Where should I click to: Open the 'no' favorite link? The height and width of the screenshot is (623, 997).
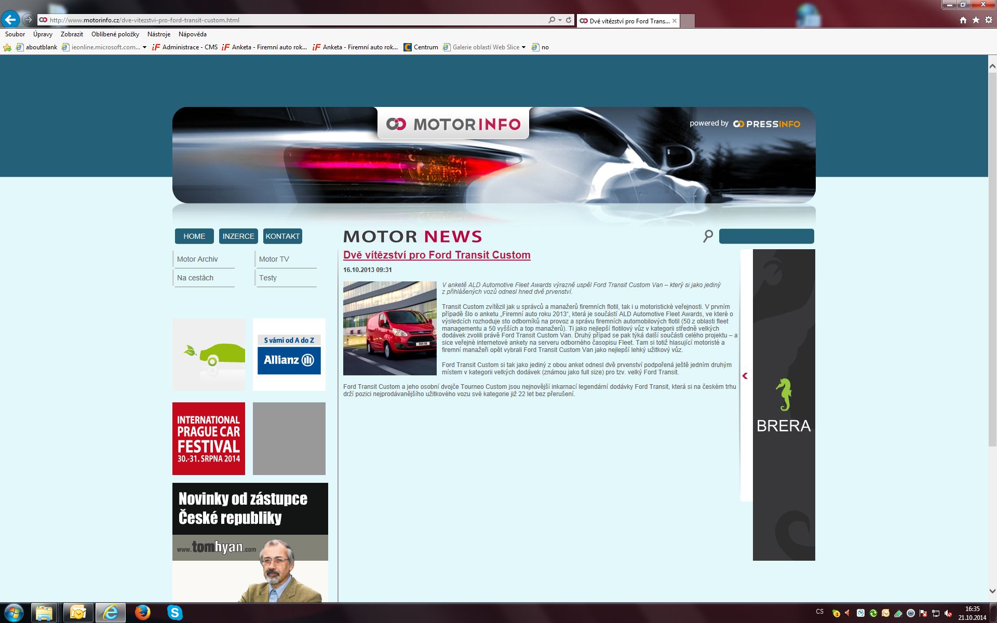click(541, 47)
